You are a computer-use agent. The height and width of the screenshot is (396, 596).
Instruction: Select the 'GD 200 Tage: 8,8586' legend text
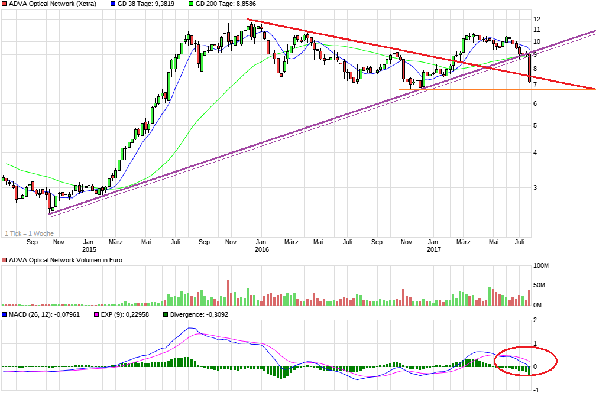click(x=226, y=4)
